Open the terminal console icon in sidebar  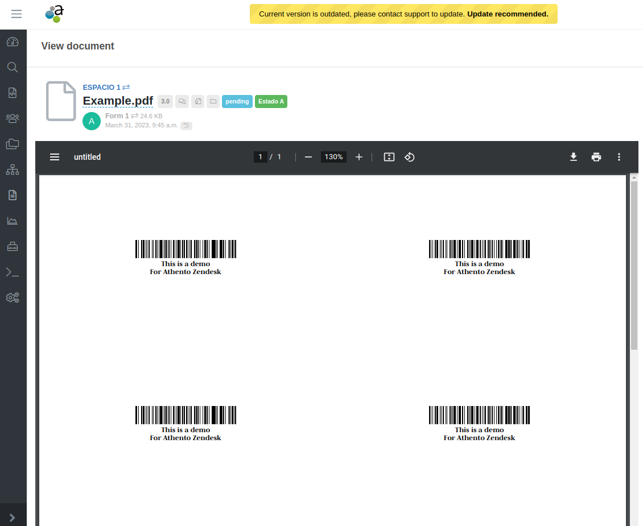[x=13, y=272]
